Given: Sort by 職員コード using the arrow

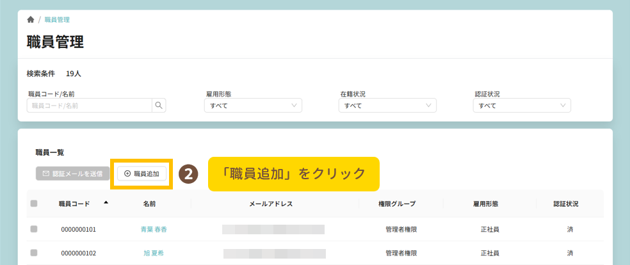Looking at the screenshot, I should click(106, 202).
